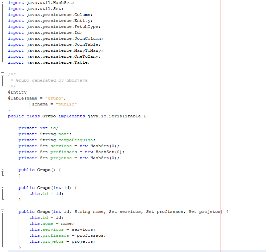Click 'javax.persistence.Id' import line
The width and height of the screenshot is (266, 252).
(45, 32)
